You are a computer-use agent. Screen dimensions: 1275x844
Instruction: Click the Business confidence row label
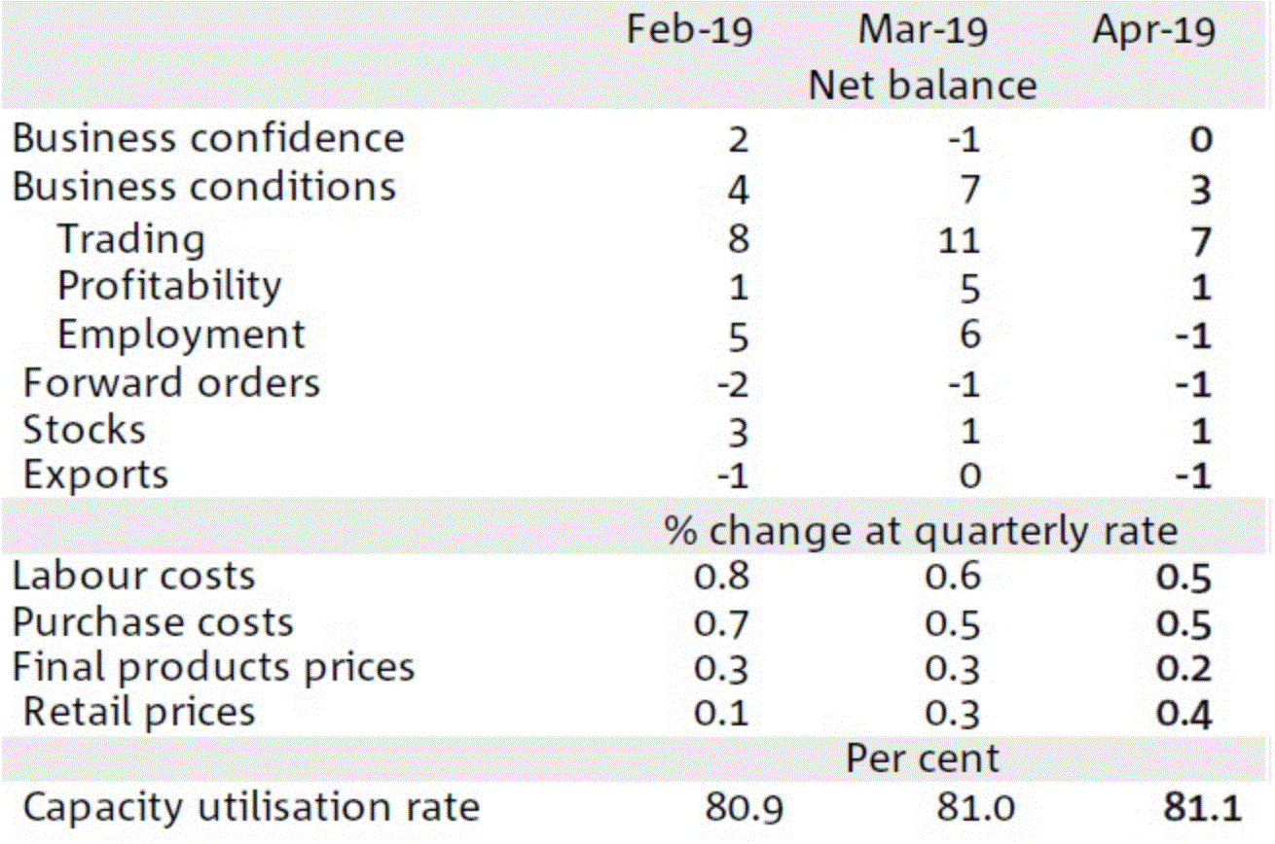pos(208,138)
